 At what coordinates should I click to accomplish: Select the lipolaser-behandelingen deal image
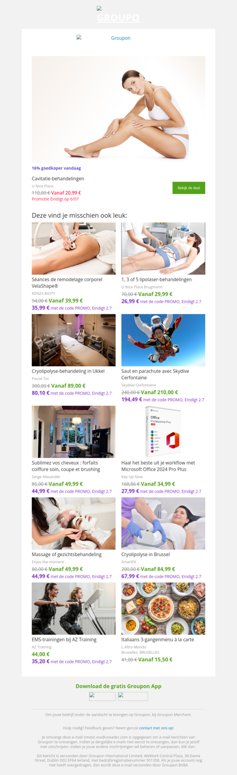tap(163, 249)
